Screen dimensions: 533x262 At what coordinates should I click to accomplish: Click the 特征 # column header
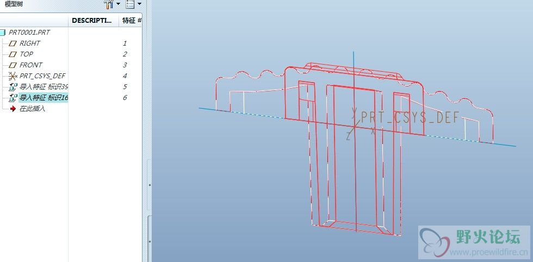tap(131, 21)
